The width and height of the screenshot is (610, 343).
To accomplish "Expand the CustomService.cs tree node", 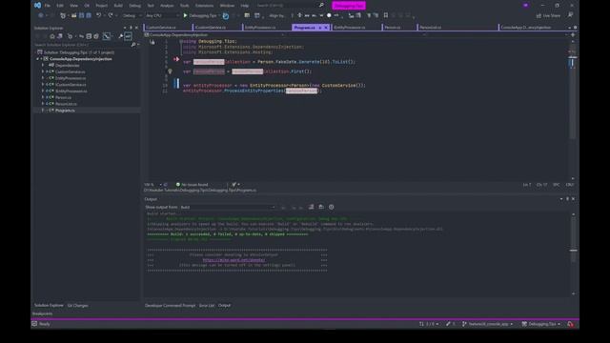I will (x=43, y=71).
